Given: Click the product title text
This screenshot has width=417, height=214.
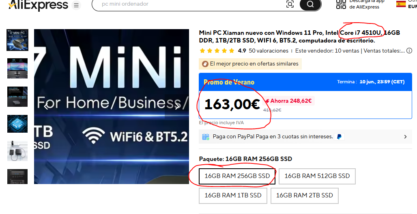Looking at the screenshot, I should point(299,36).
